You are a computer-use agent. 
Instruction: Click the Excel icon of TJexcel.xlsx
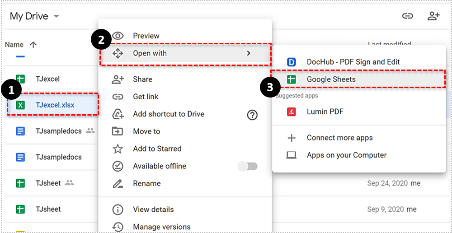pyautogui.click(x=20, y=105)
